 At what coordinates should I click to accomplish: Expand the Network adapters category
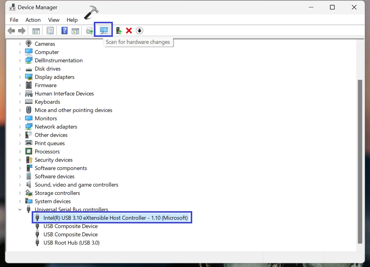[20, 127]
